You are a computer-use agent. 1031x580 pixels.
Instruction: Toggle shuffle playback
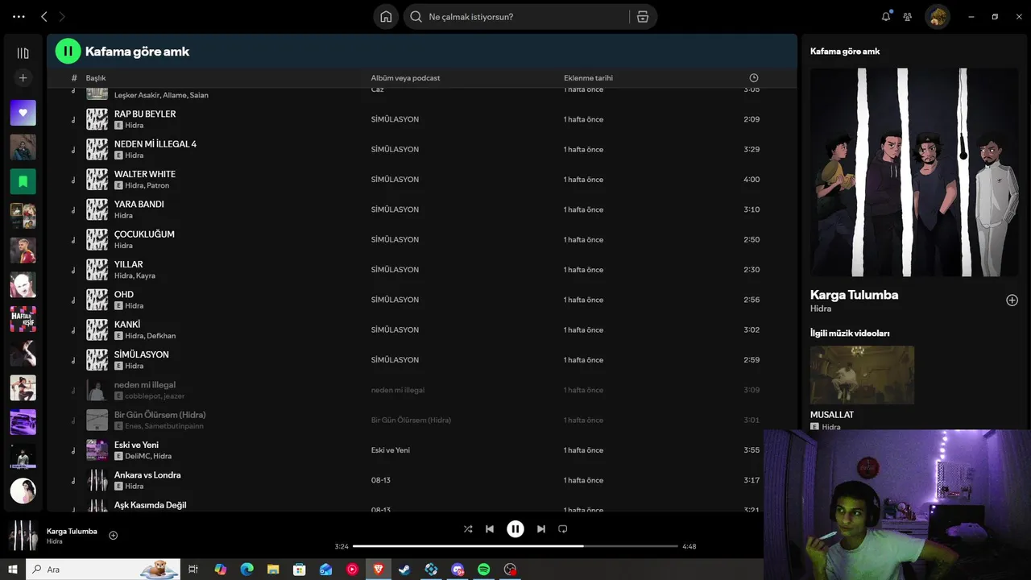tap(468, 529)
